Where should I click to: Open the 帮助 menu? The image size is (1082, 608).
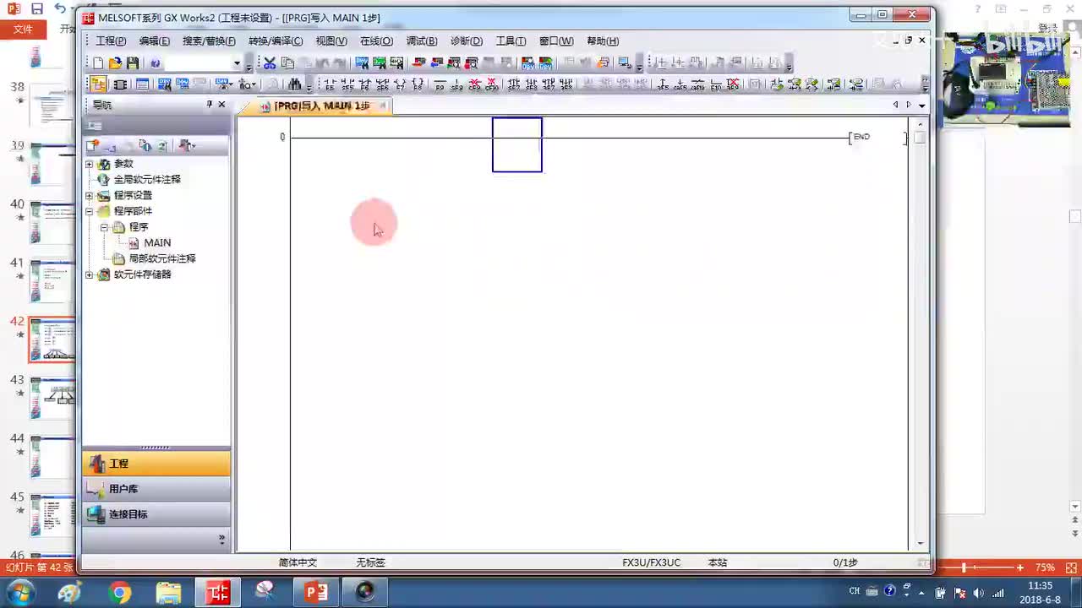(603, 41)
